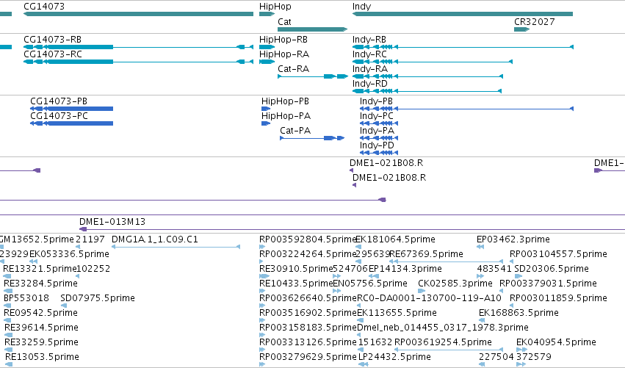625x368 pixels.
Task: Select the Indy-RB transcript label
Action: click(x=369, y=40)
